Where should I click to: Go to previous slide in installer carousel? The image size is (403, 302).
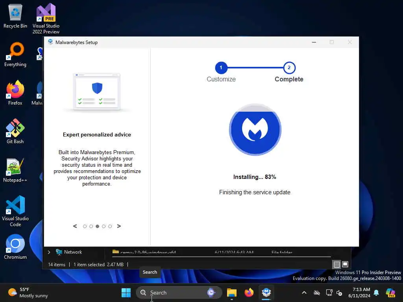point(75,226)
